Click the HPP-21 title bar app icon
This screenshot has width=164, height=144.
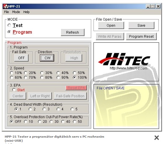pyautogui.click(x=6, y=6)
